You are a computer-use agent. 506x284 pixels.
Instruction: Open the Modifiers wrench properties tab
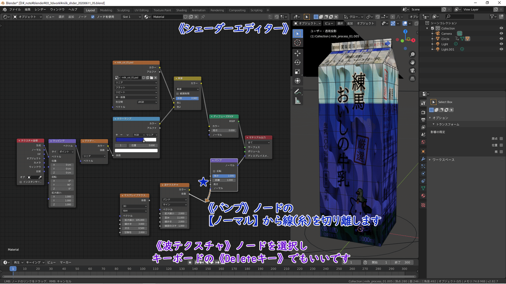(423, 159)
